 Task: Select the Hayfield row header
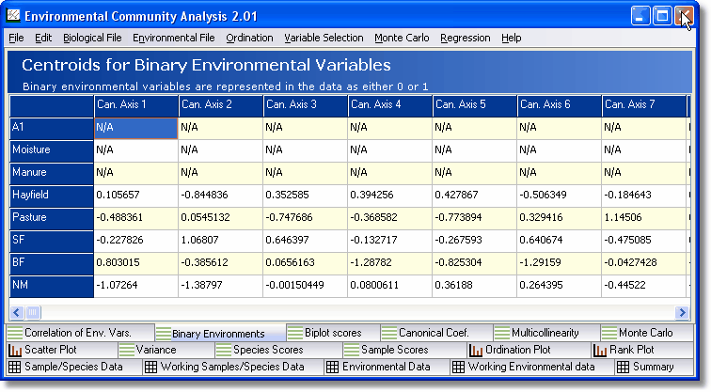[x=52, y=196]
